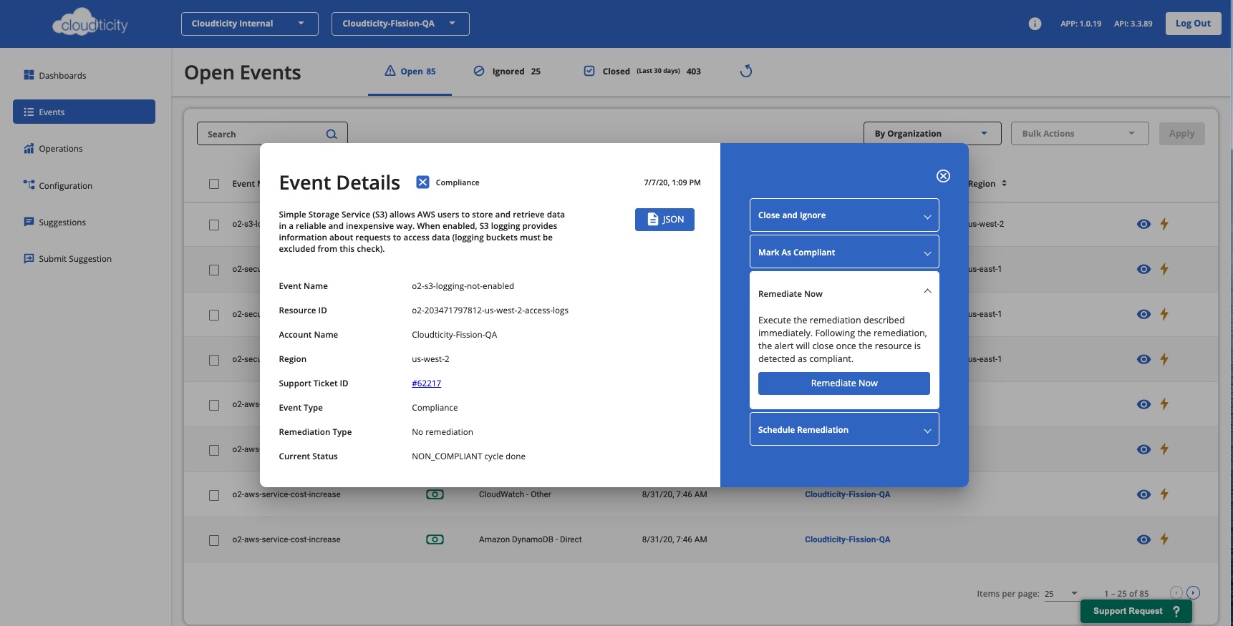The height and width of the screenshot is (626, 1233).
Task: Check the Amazon DynamoDB - Direct row checkbox
Action: point(214,540)
